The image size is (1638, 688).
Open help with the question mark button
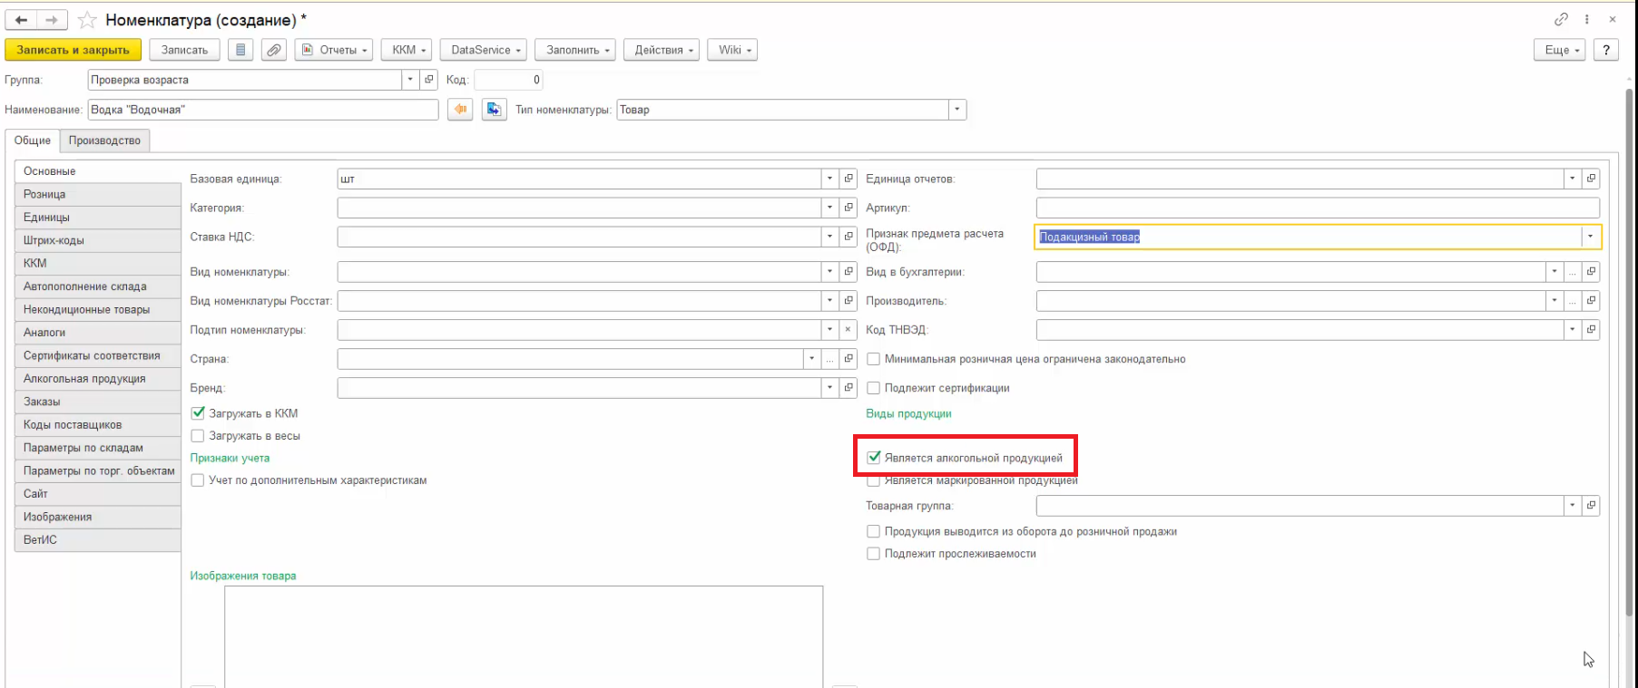pyautogui.click(x=1606, y=50)
